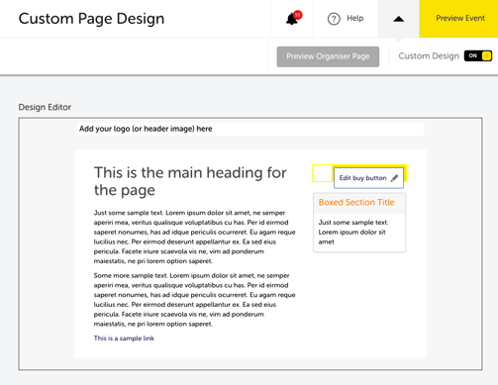The image size is (498, 385).
Task: Select the main page heading text
Action: [190, 181]
